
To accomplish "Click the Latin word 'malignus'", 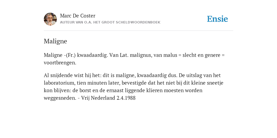I will coord(141,55).
